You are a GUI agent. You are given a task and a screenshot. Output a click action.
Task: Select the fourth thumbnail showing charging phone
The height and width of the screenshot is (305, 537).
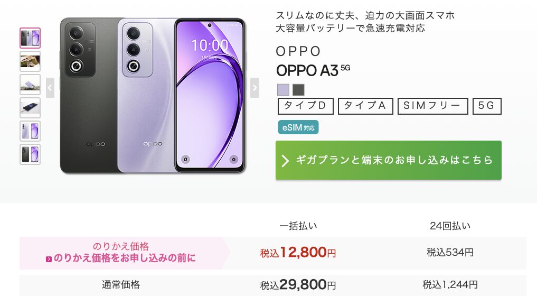[30, 108]
